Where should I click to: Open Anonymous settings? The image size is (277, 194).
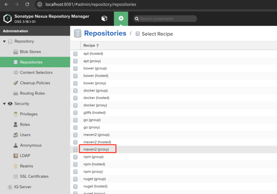(31, 145)
